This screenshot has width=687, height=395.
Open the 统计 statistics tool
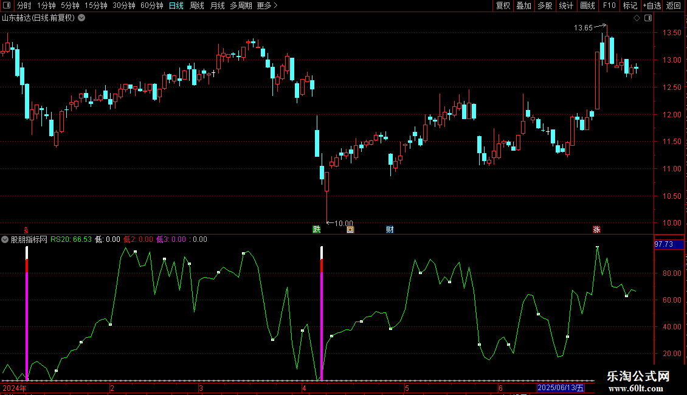click(x=565, y=5)
